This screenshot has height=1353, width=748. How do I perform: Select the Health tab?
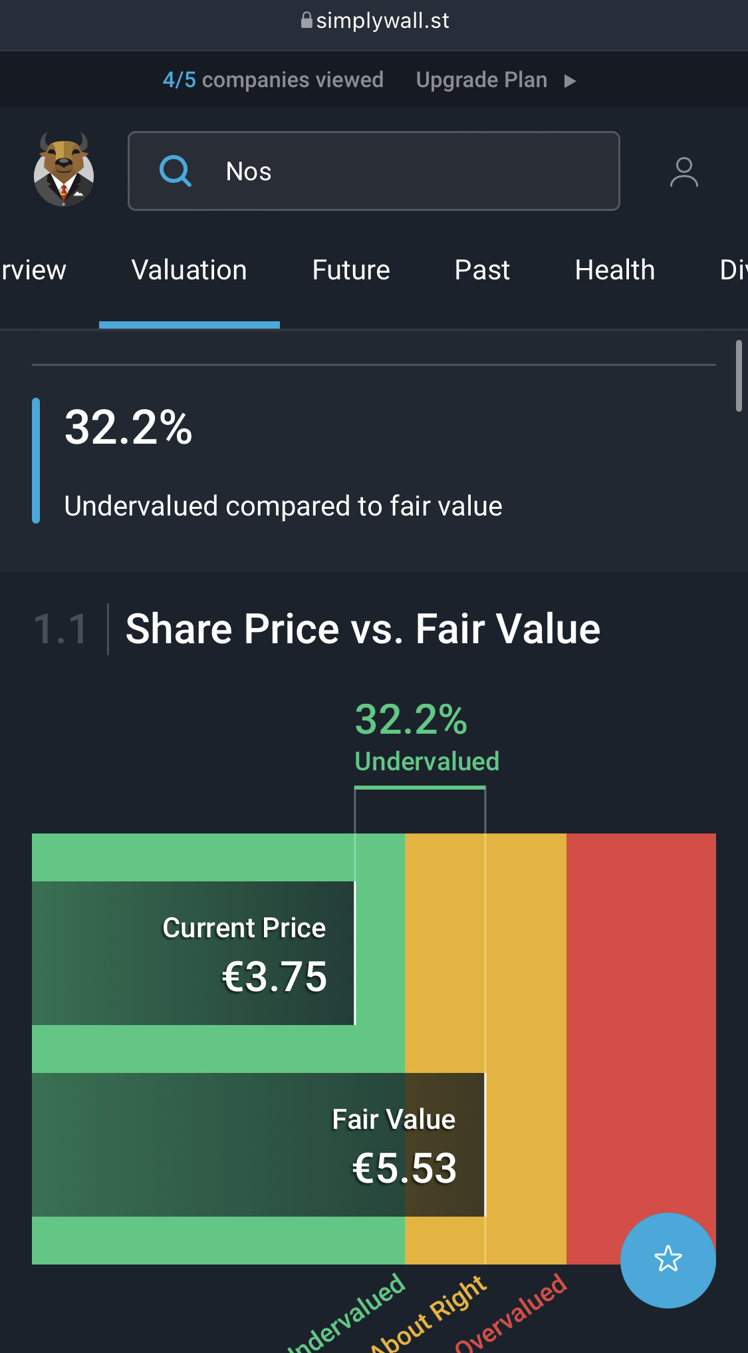pos(615,271)
